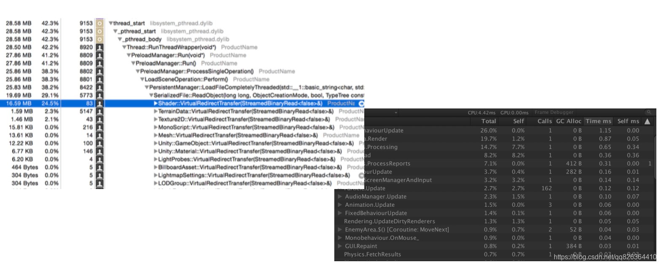The width and height of the screenshot is (661, 265).
Task: Open the Frame Debugger button
Action: pos(554,113)
